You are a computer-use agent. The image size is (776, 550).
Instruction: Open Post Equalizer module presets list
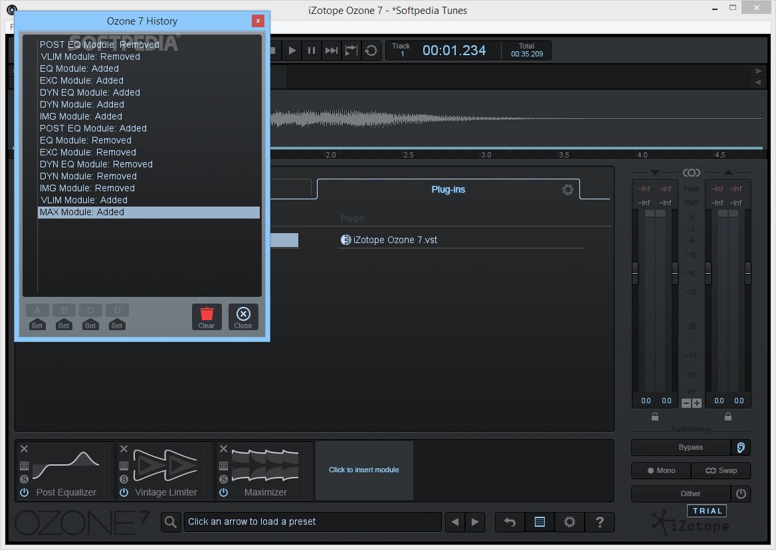pyautogui.click(x=24, y=466)
